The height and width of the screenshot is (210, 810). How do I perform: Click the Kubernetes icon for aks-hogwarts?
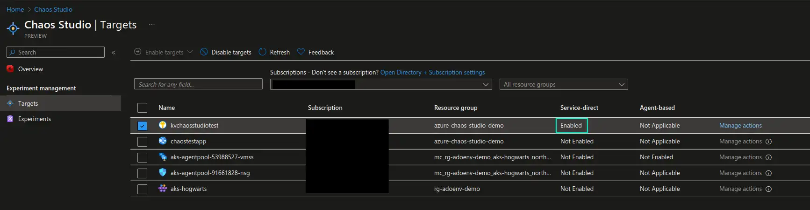[x=163, y=188]
